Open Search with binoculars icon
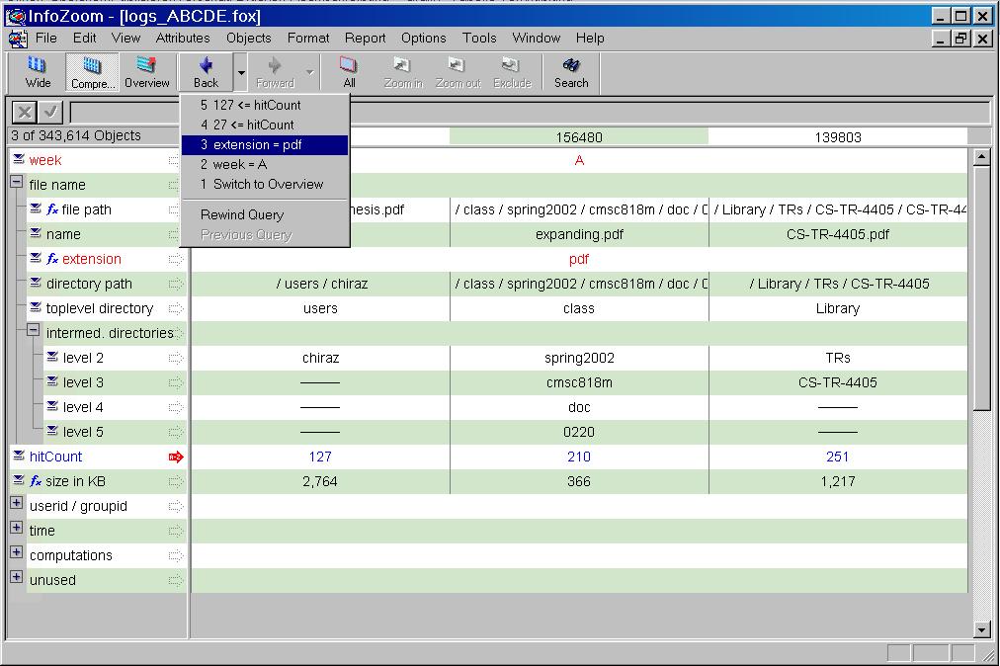This screenshot has width=1000, height=666. click(570, 72)
